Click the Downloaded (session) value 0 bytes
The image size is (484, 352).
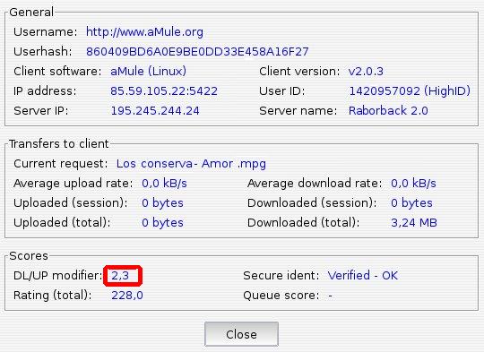point(411,203)
